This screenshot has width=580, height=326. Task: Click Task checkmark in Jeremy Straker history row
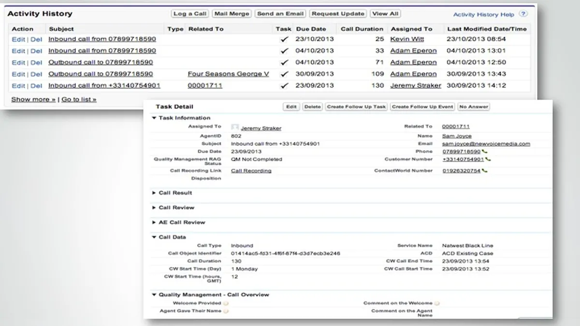[284, 86]
